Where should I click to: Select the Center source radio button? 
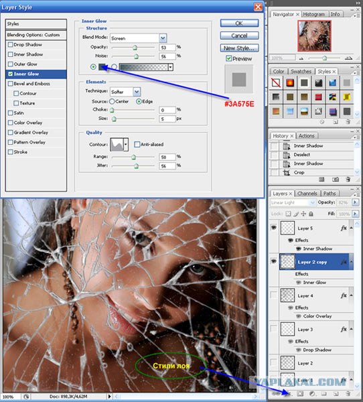(x=112, y=102)
